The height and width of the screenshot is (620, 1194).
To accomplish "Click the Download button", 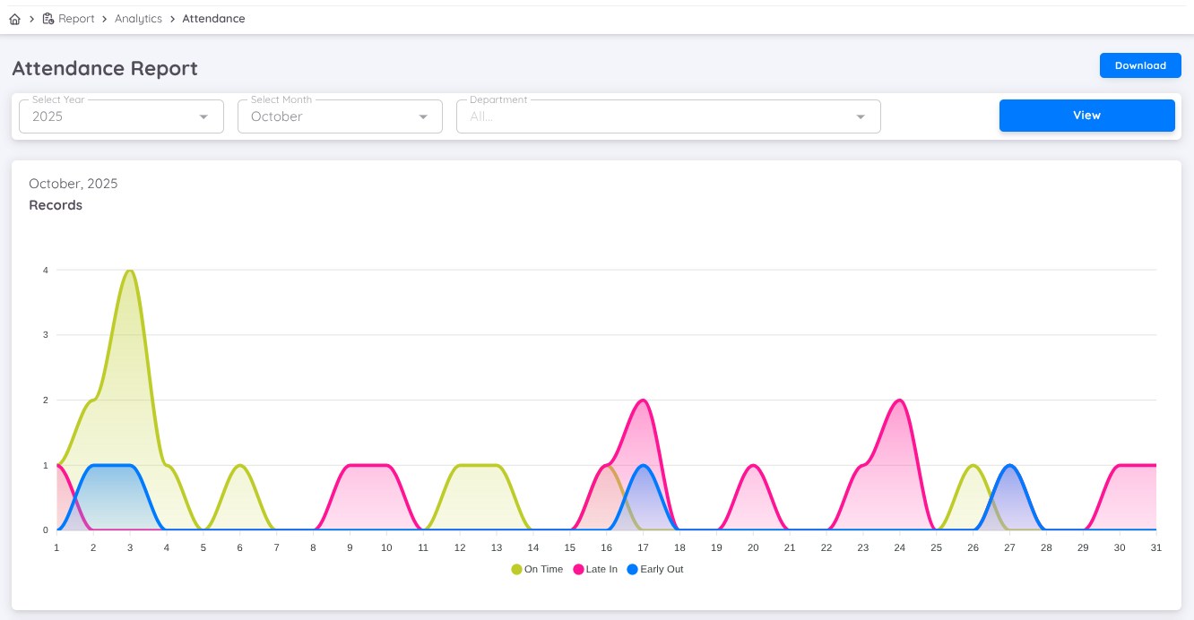I will [x=1140, y=65].
